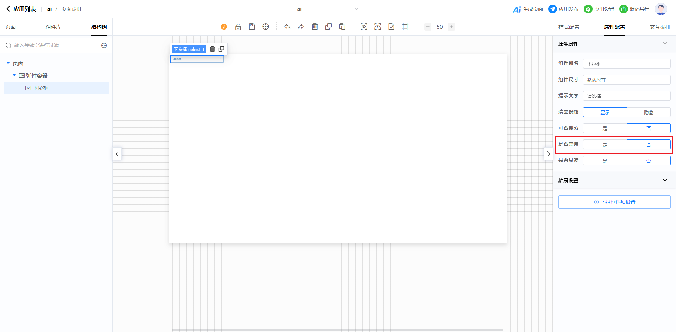The image size is (676, 332).
Task: Enable 可否搜索 by selecting 是
Action: coord(605,128)
